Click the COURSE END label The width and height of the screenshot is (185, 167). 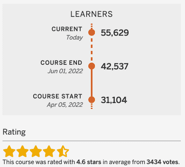62,62
